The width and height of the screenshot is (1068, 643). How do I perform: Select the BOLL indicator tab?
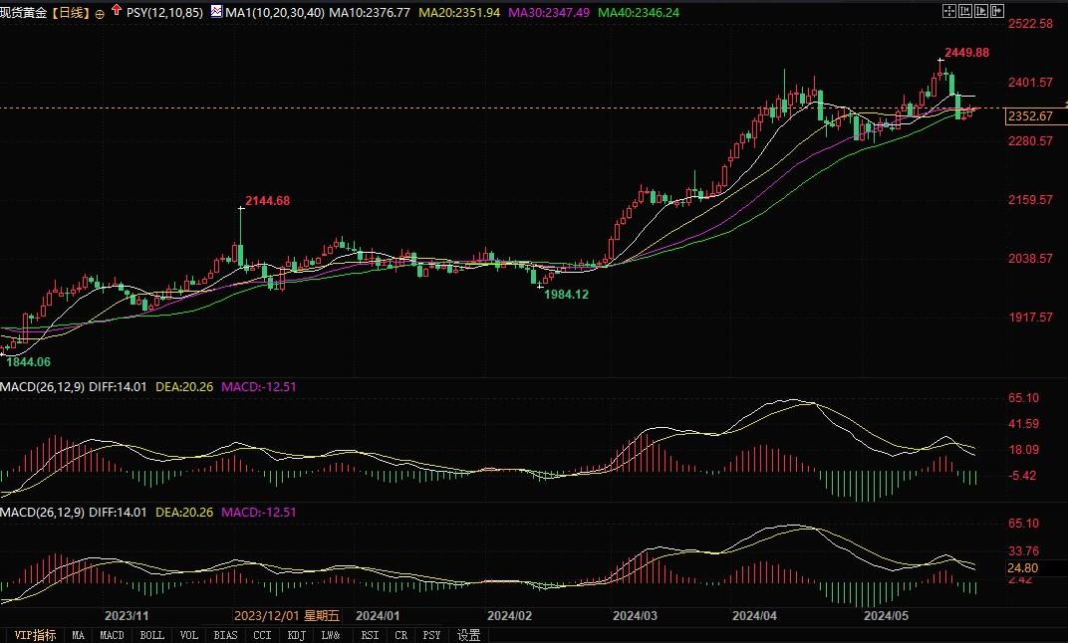point(151,635)
